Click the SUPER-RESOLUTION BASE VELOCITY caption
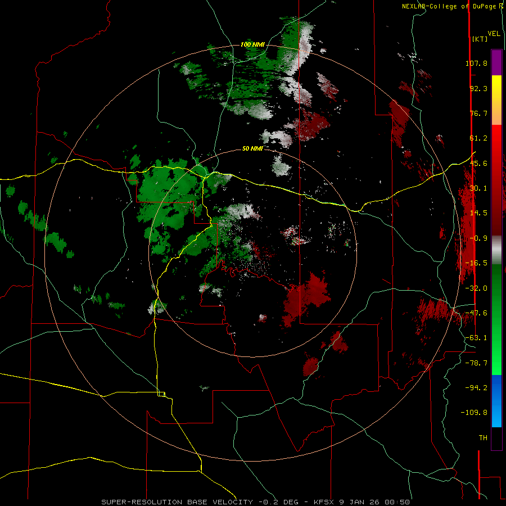This screenshot has height=506, width=506. (256, 502)
